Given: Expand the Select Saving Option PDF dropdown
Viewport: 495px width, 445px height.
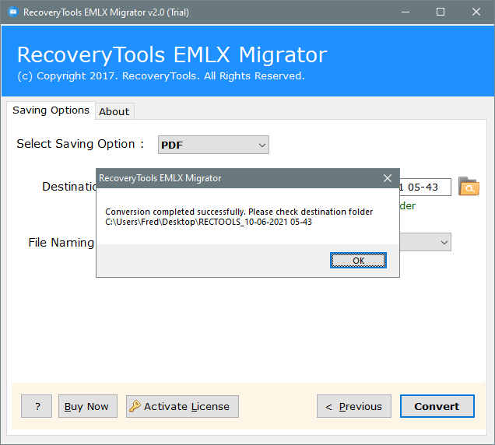Looking at the screenshot, I should point(213,145).
